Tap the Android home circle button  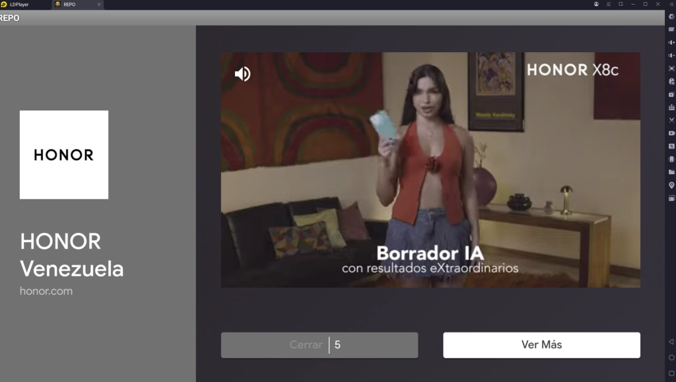671,358
